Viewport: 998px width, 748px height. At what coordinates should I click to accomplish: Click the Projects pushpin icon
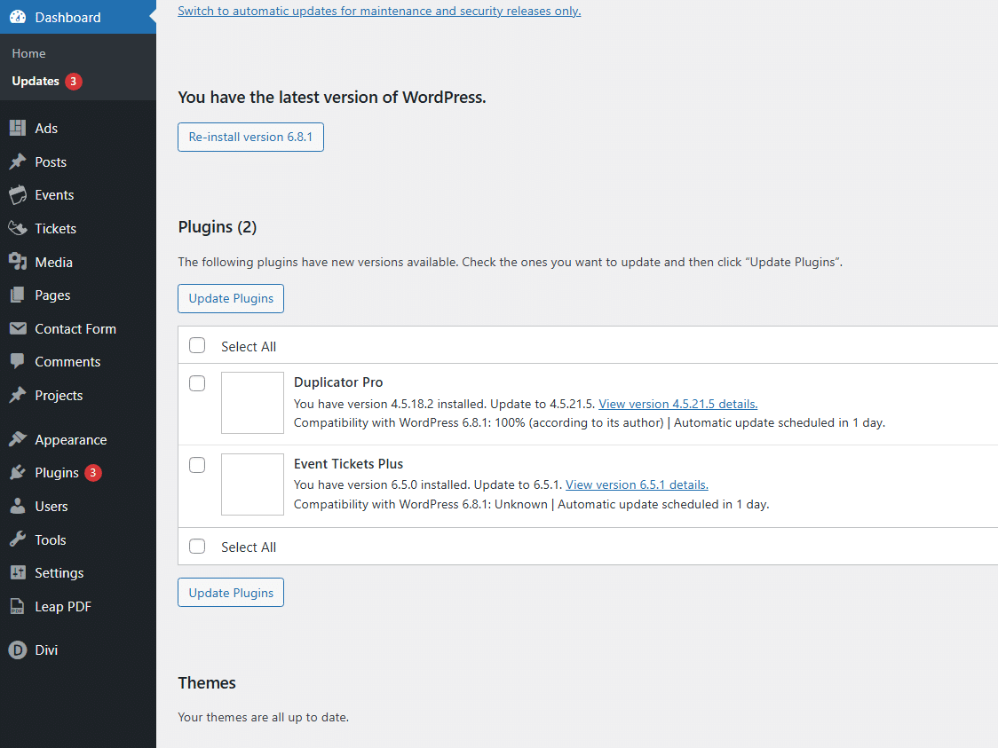(x=18, y=395)
